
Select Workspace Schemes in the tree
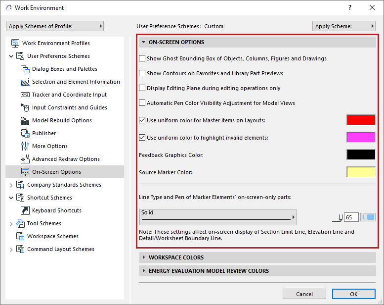pos(53,236)
